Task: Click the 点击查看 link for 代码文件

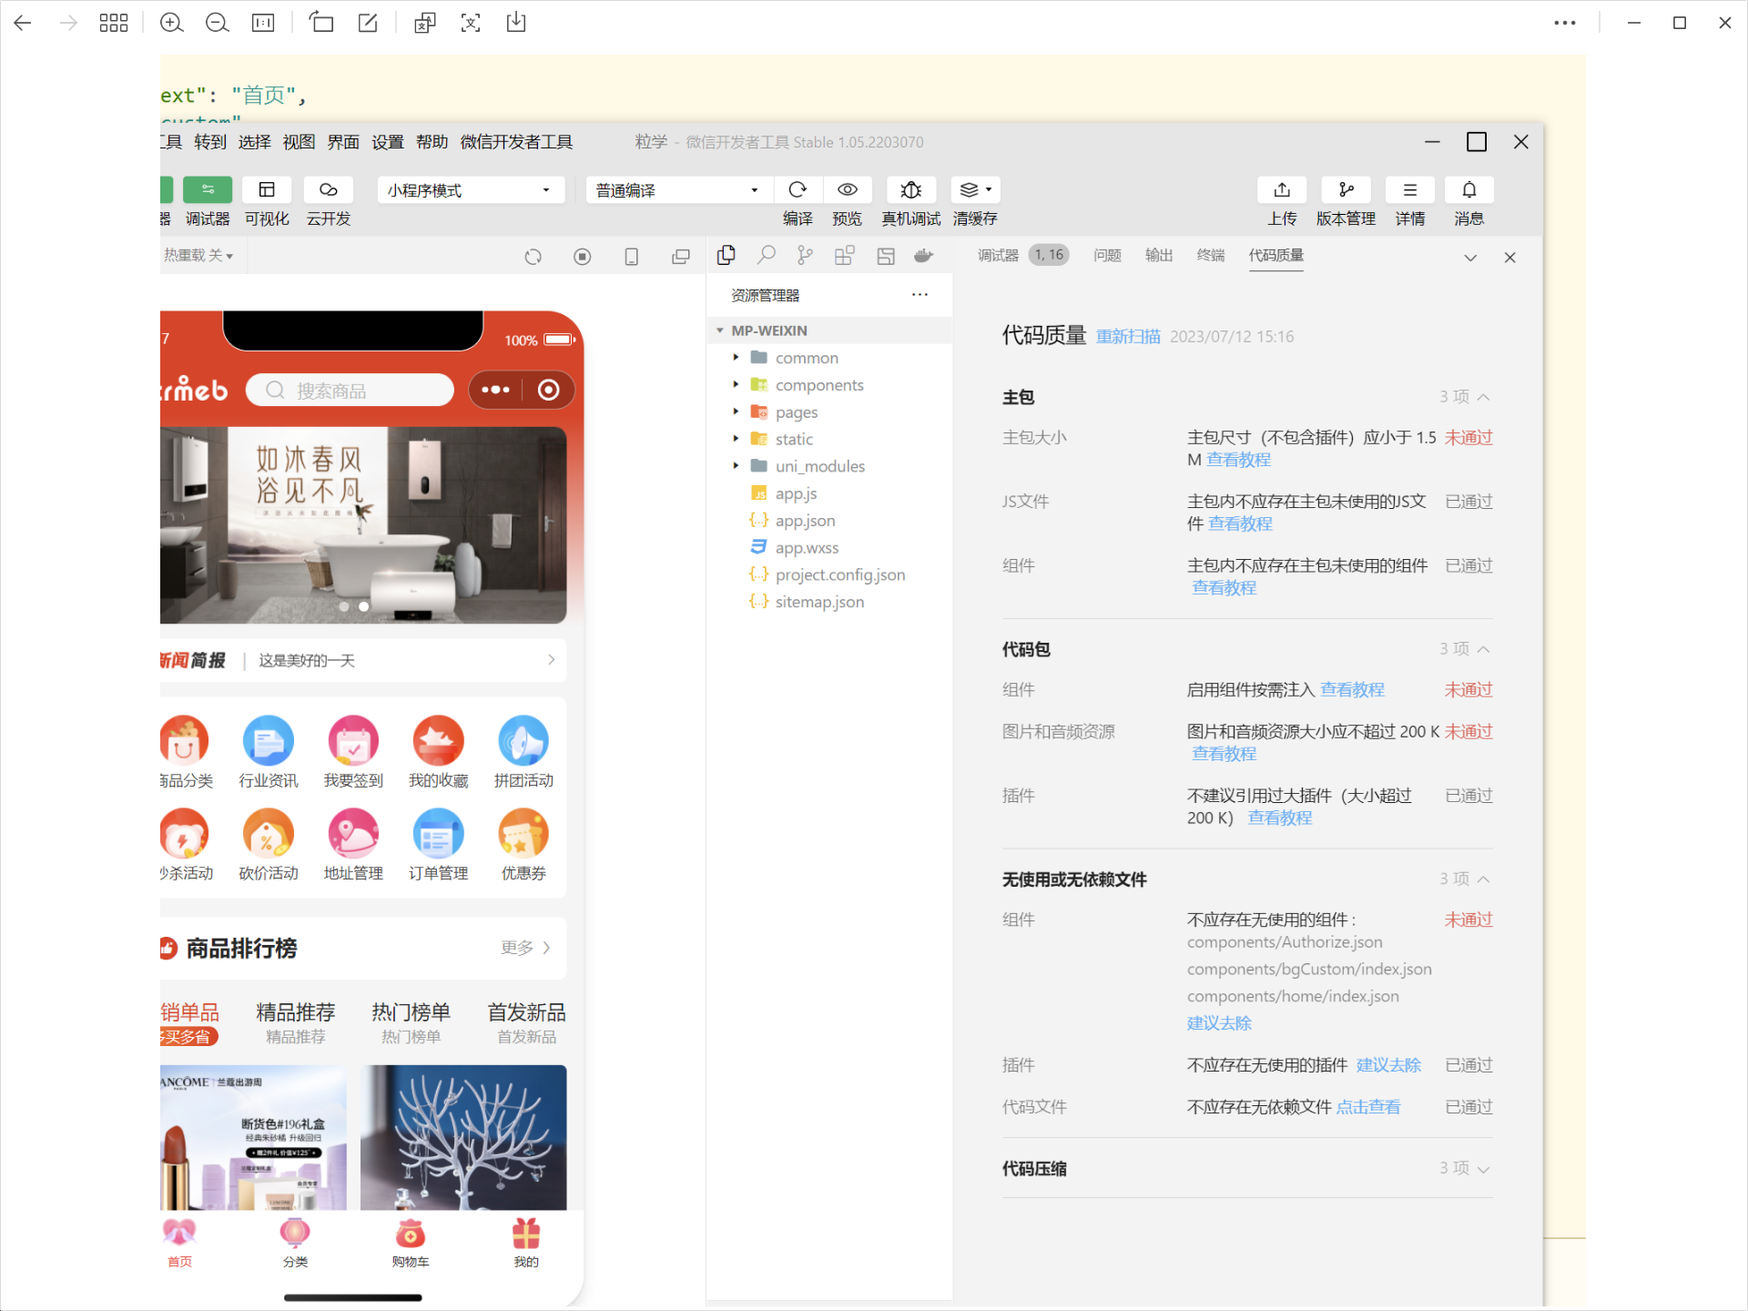Action: [1368, 1107]
